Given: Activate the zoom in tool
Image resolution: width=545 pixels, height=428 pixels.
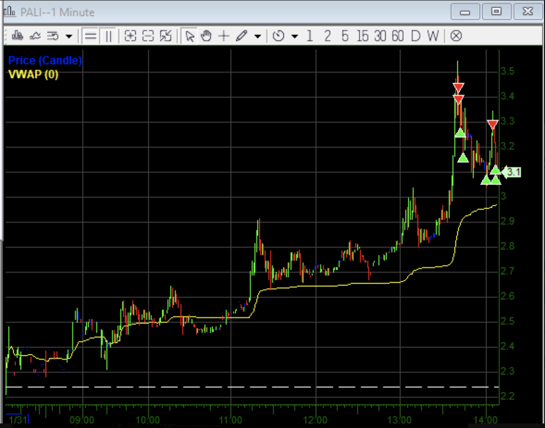Looking at the screenshot, I should point(130,36).
